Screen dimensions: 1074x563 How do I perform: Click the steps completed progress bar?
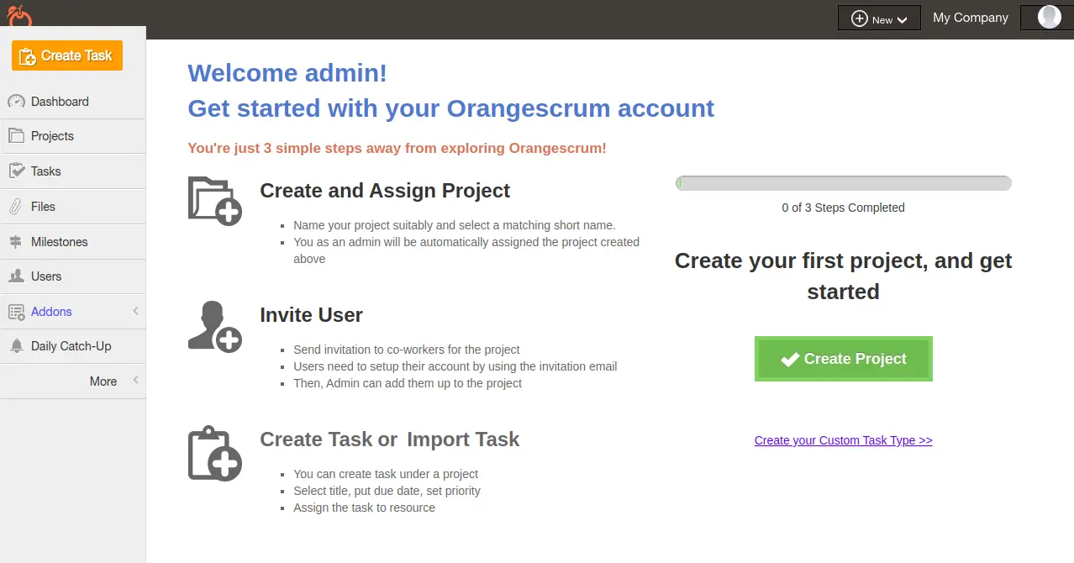tap(843, 183)
